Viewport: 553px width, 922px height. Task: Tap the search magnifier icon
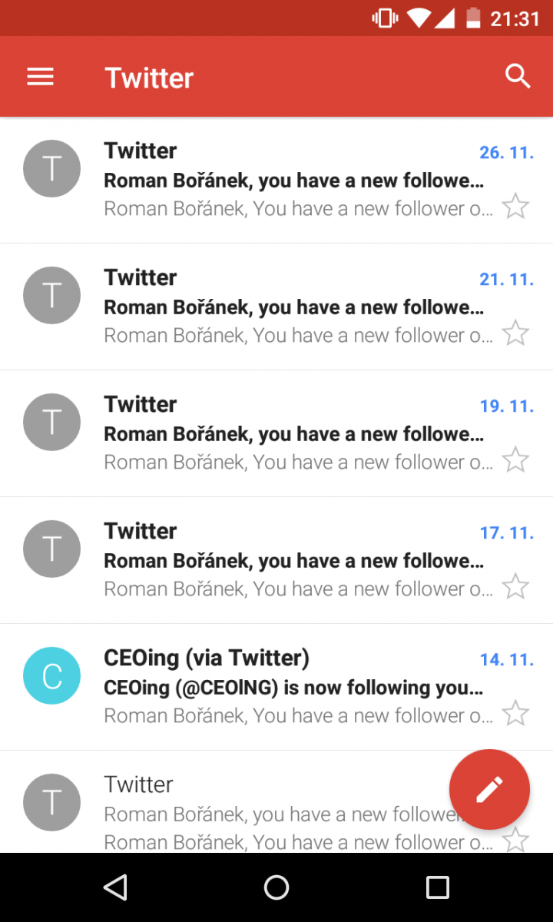tap(518, 77)
